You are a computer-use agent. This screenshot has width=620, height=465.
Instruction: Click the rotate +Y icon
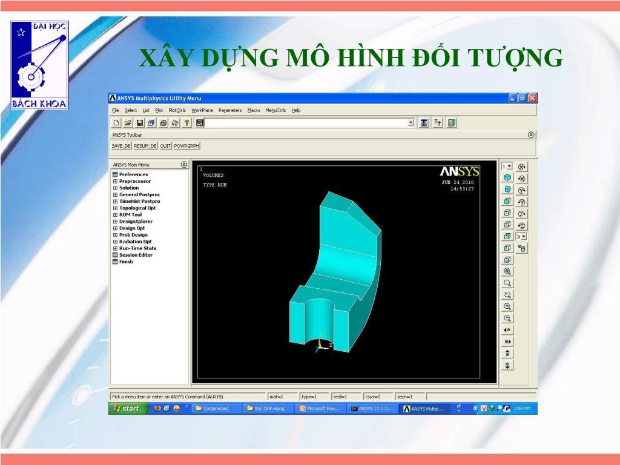pos(522,190)
